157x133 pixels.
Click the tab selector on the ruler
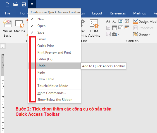[x=3, y=46]
